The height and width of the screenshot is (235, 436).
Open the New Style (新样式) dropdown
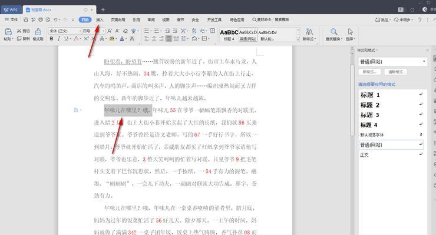click(x=309, y=35)
